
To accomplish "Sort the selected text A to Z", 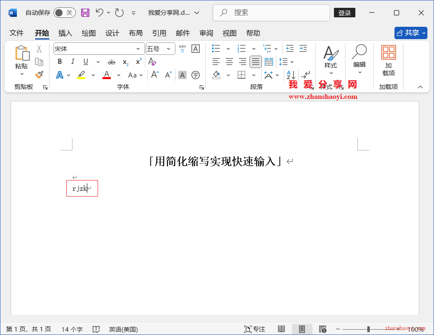I will point(291,75).
